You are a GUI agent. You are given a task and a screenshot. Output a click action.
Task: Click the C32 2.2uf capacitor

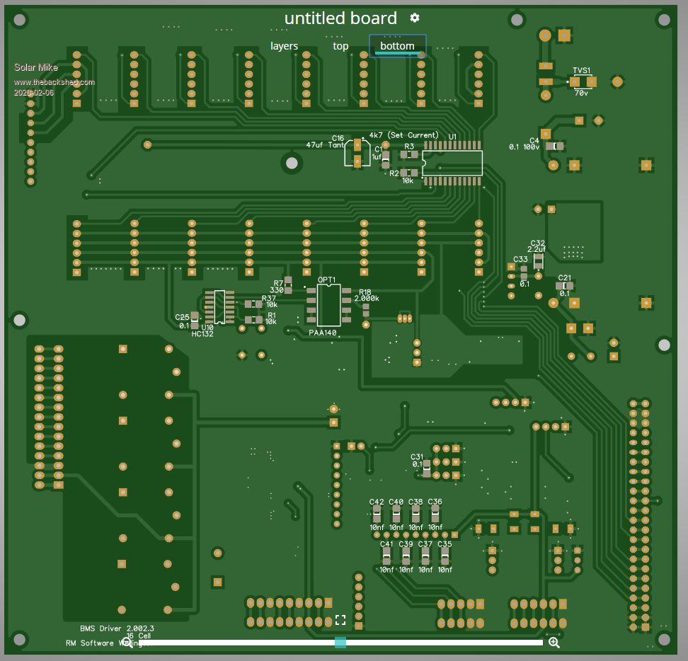point(538,261)
